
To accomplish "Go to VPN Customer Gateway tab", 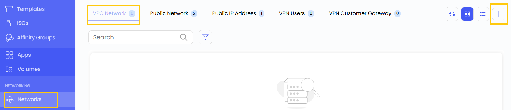I will pos(360,13).
